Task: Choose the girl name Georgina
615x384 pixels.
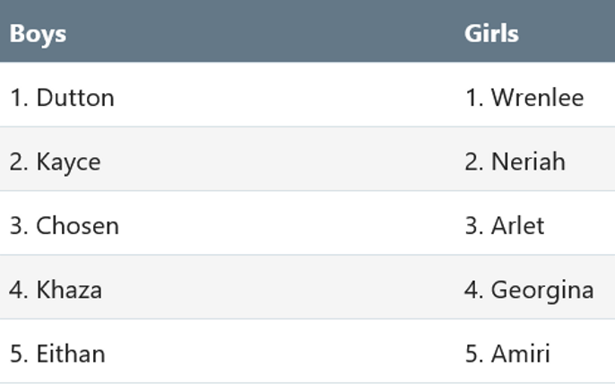Action: coord(542,291)
